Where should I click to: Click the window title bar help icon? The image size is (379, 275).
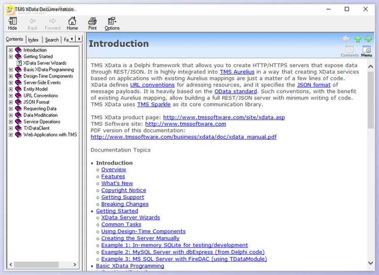coord(9,10)
